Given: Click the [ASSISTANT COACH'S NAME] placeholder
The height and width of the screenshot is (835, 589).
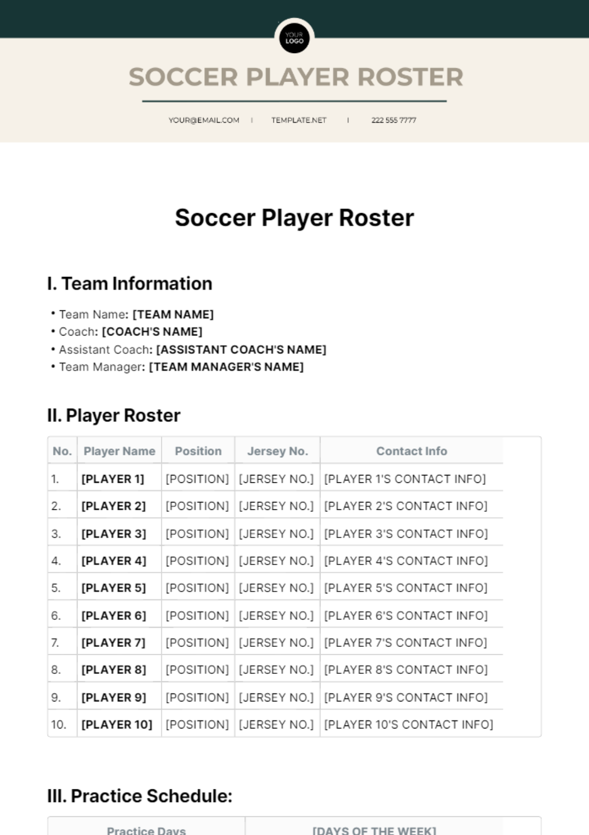Looking at the screenshot, I should [x=241, y=350].
